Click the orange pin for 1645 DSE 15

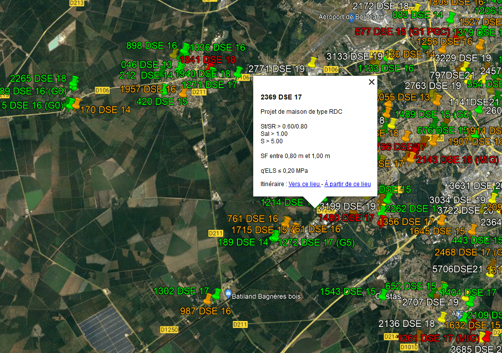(473, 229)
